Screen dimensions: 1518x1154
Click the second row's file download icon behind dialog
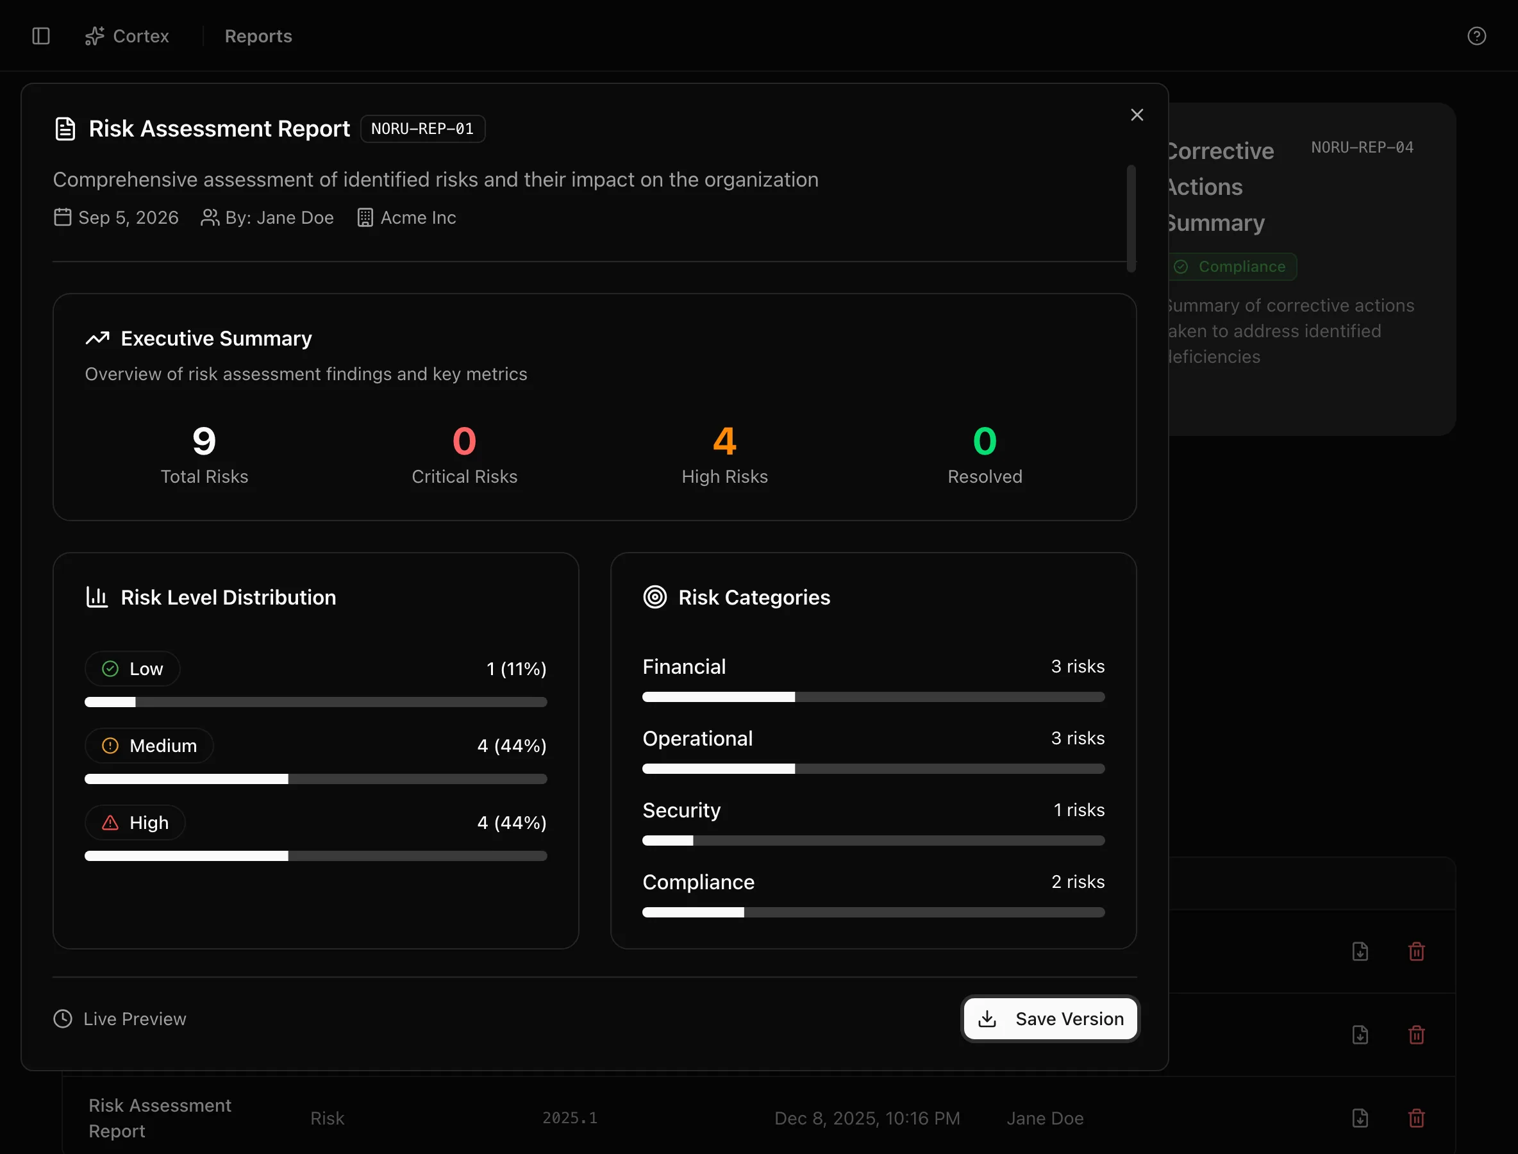click(1360, 1035)
